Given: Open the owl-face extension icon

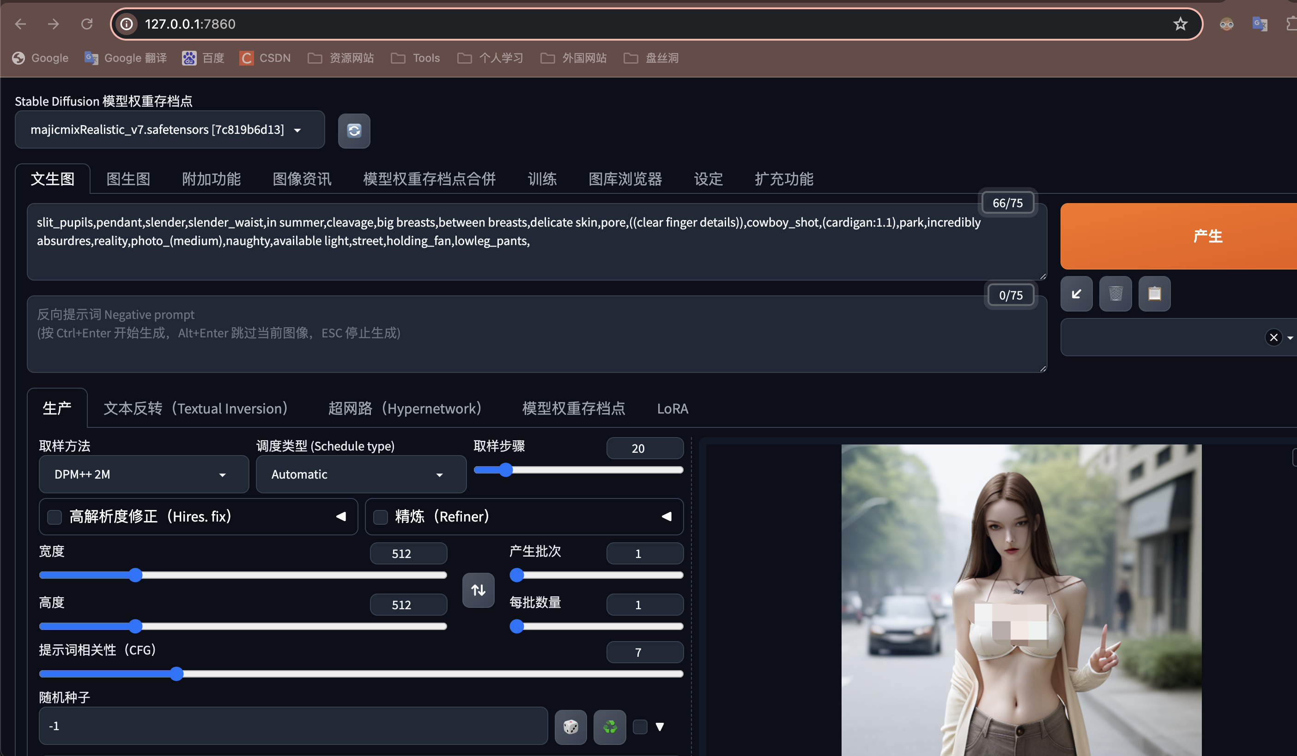Looking at the screenshot, I should (x=1226, y=24).
